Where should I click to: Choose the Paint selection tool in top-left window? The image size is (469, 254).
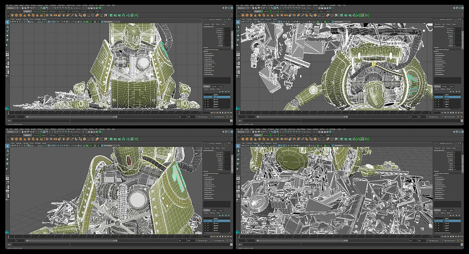(7, 31)
